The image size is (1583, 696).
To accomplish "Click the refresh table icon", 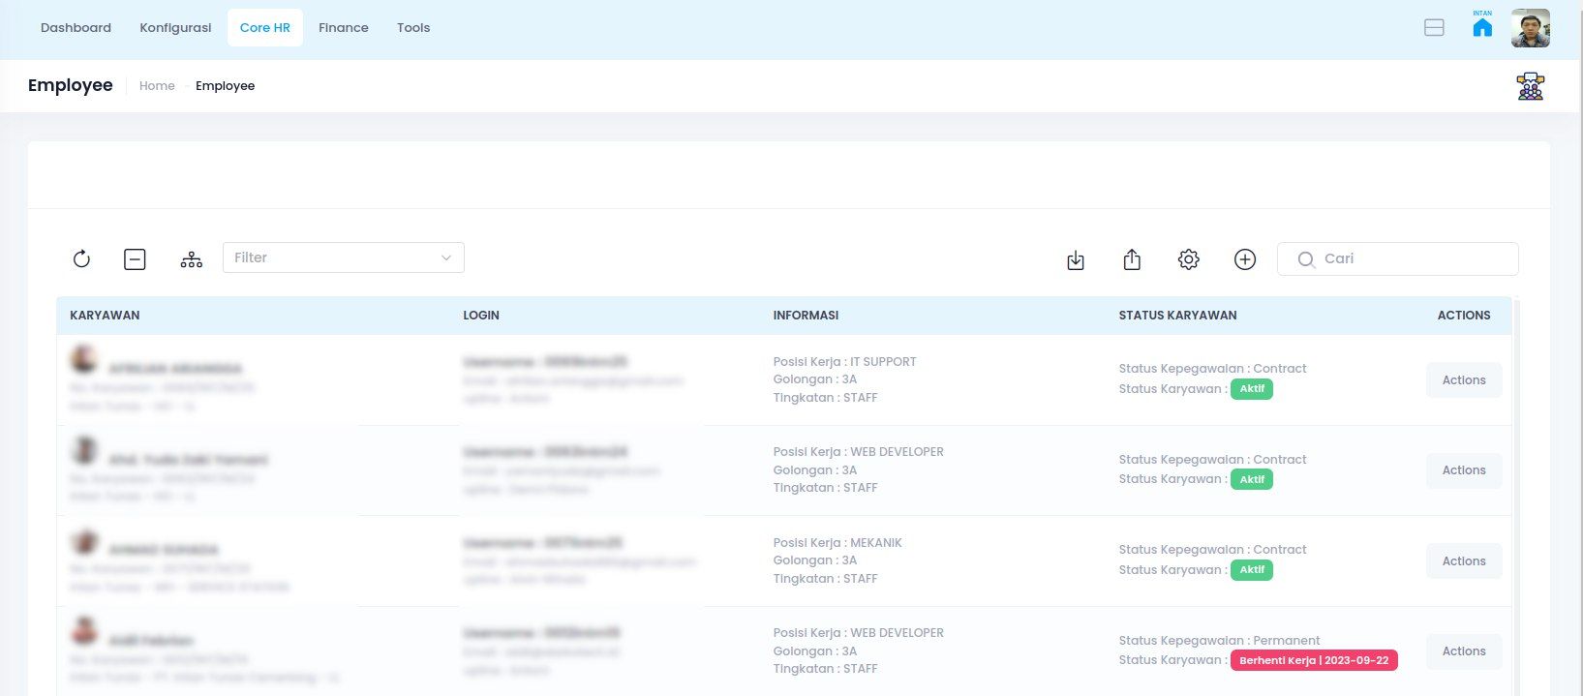I will tap(81, 258).
